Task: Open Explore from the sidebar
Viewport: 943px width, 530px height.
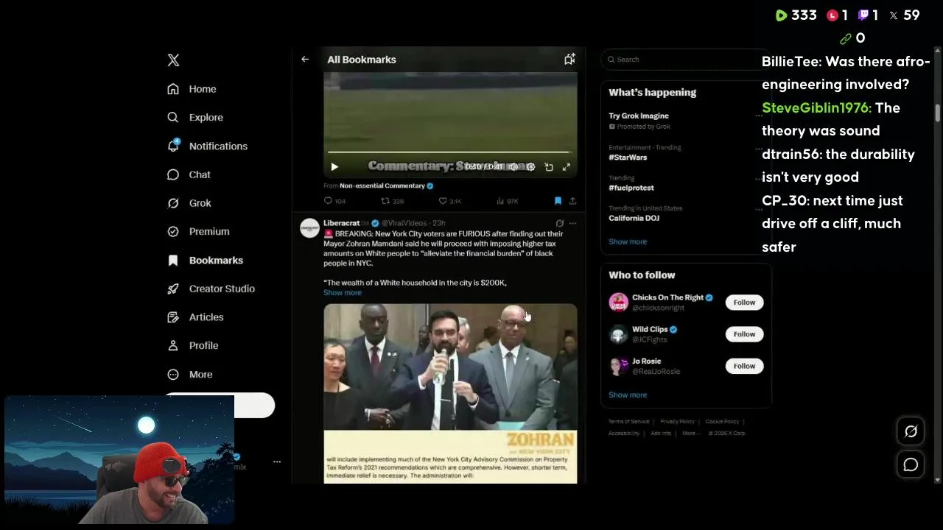Action: tap(195, 118)
